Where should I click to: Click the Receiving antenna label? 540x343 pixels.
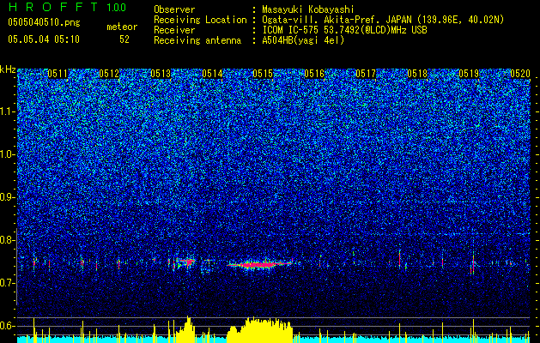coord(197,40)
